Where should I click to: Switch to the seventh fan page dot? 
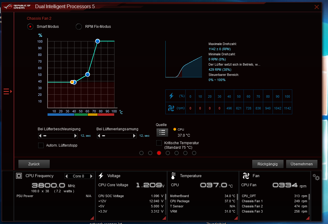click(194, 153)
